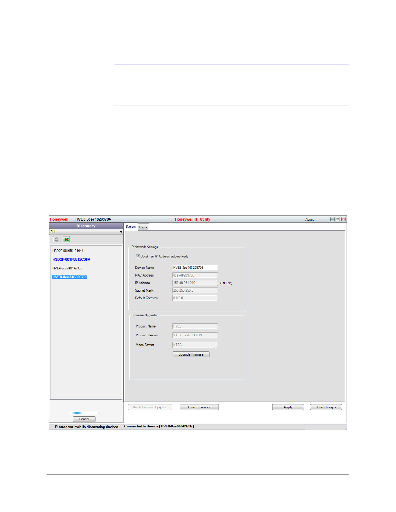Toggle Obtain an IP Address automatically checkbox
This screenshot has width=396, height=512.
[x=138, y=256]
